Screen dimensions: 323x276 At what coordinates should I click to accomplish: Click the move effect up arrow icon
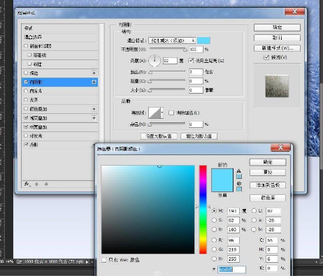point(36,184)
